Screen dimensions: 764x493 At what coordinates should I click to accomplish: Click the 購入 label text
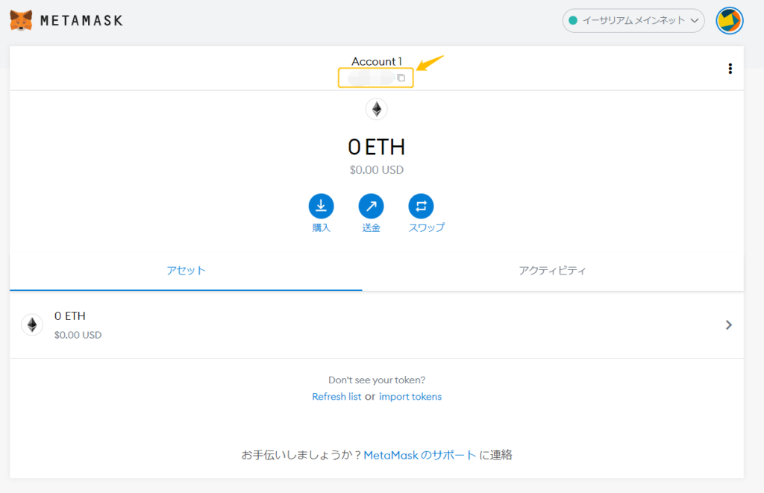(x=321, y=228)
